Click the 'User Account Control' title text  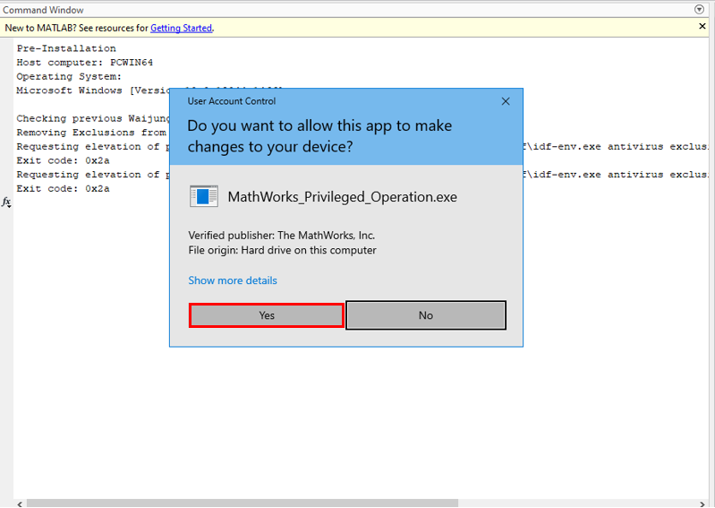tap(232, 101)
